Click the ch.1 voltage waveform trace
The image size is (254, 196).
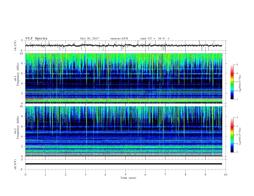[123, 45]
